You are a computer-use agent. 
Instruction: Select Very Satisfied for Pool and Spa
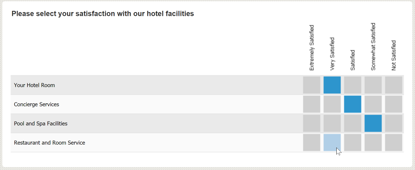[332, 123]
